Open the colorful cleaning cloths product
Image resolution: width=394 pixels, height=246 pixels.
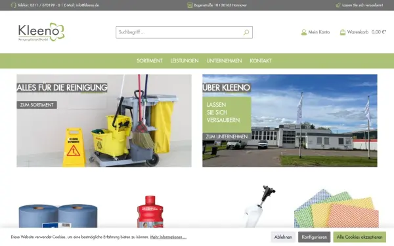pos(337,209)
